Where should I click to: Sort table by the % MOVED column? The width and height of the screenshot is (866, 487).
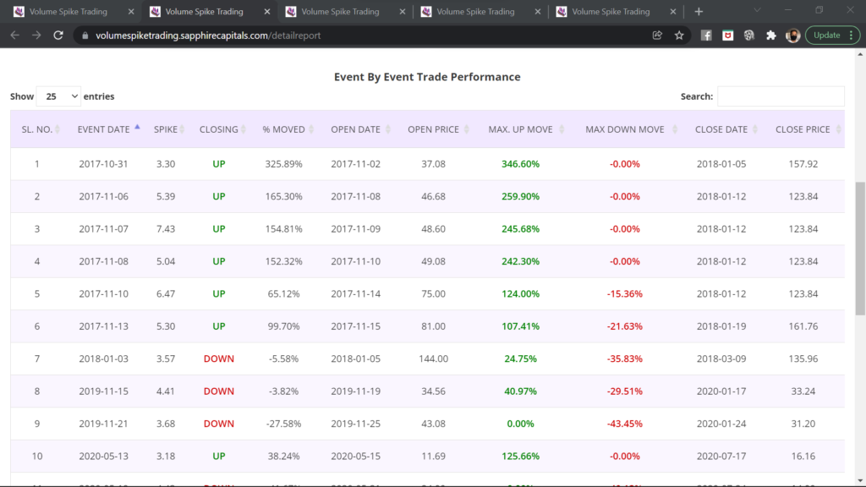283,129
